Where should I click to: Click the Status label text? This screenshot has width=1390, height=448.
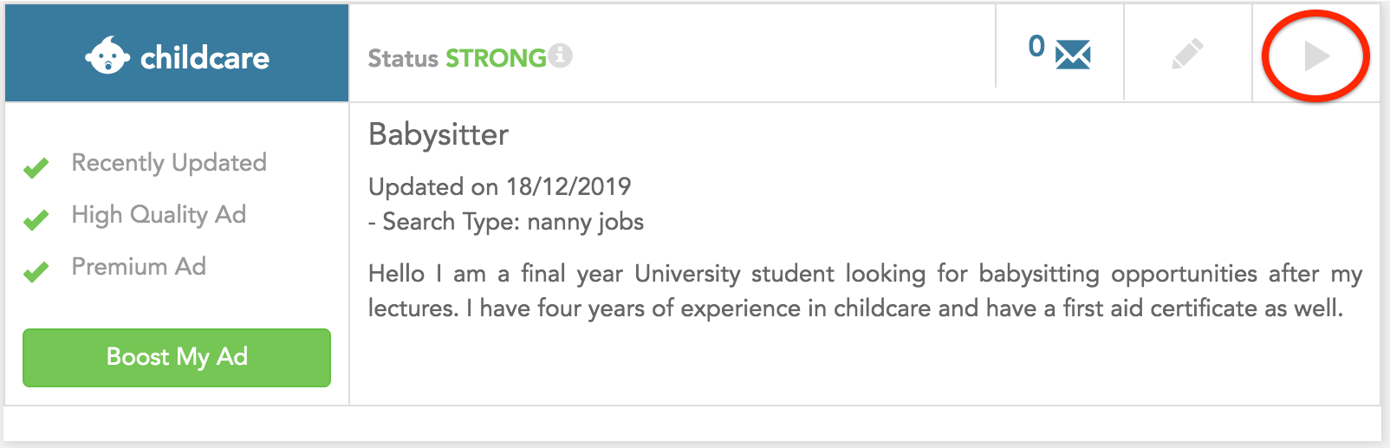point(403,58)
